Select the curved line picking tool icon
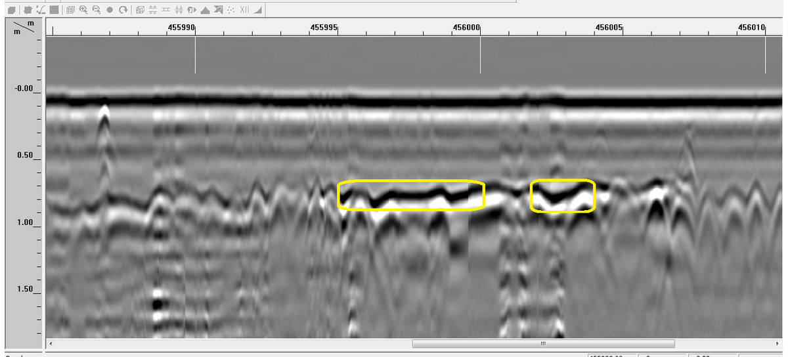788x357 pixels. click(x=41, y=10)
